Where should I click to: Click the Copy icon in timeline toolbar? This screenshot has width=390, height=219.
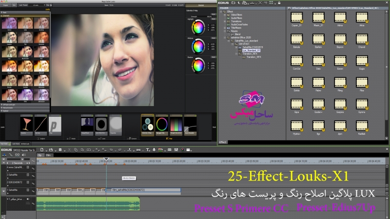click(76, 150)
